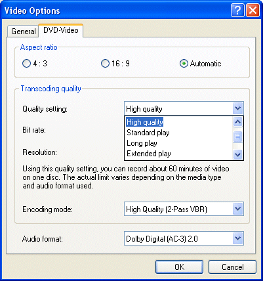Open the Audio format dropdown
Viewport: 263px width, 281px height.
[237, 238]
